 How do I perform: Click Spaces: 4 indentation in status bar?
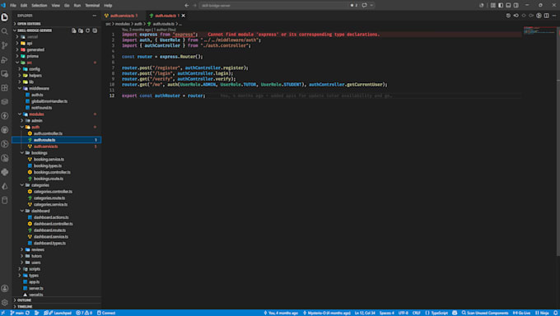point(386,314)
